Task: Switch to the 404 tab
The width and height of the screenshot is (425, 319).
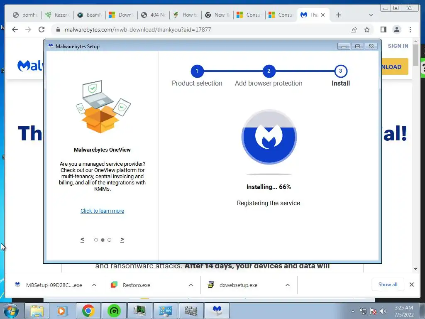Action: coord(154,15)
